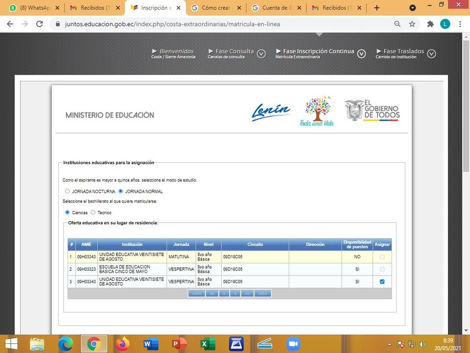Viewport: 470px width, 353px height.
Task: Open Chrome extensions puzzle icon
Action: (x=430, y=24)
